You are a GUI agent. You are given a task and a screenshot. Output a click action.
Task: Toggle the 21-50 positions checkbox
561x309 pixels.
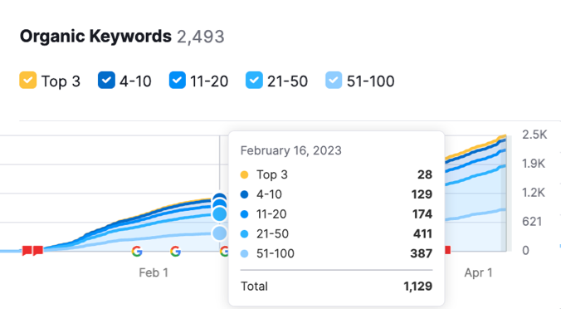(x=254, y=80)
